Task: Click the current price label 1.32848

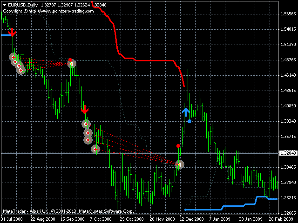Action: point(288,153)
